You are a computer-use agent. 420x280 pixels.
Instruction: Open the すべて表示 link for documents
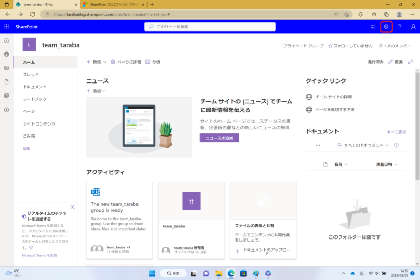[396, 132]
